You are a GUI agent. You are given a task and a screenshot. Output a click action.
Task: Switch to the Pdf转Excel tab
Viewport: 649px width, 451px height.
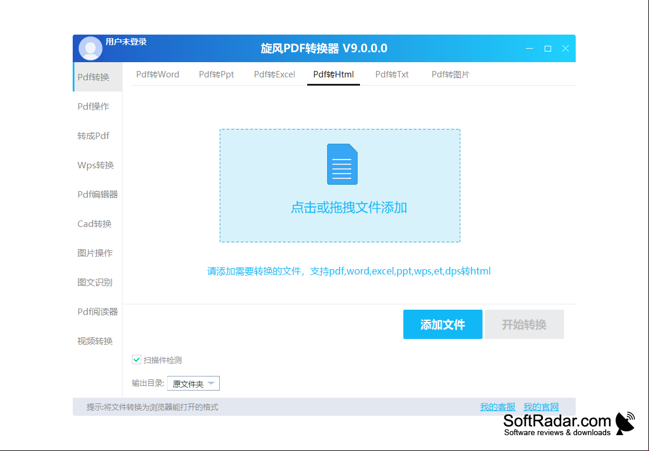pyautogui.click(x=274, y=74)
